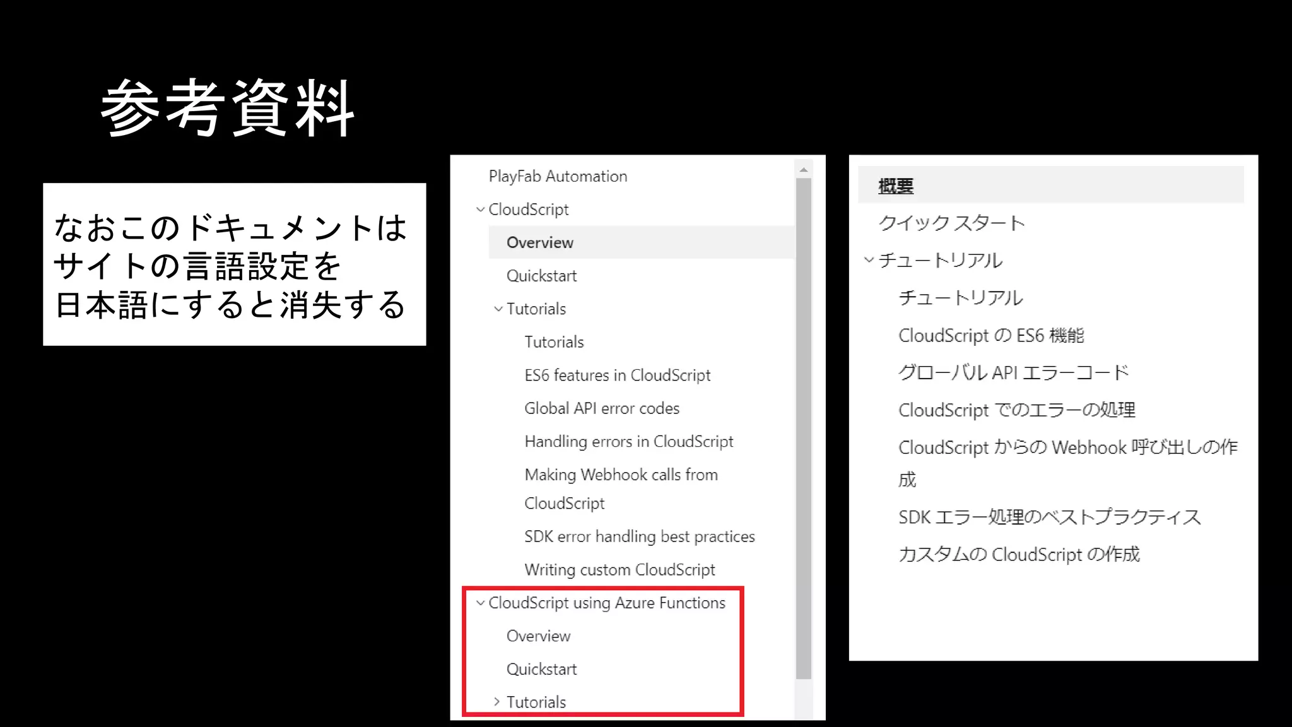Click the scrollbar up arrow
The height and width of the screenshot is (727, 1292).
(x=803, y=170)
